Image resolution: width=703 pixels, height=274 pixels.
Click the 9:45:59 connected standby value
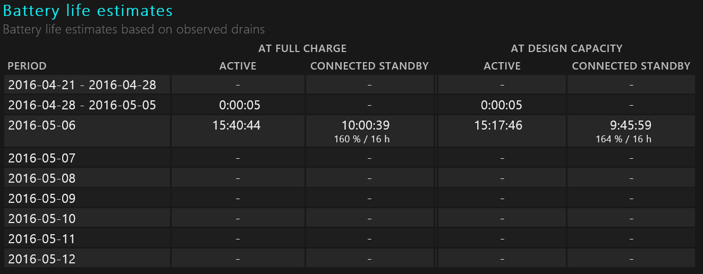[x=631, y=126]
